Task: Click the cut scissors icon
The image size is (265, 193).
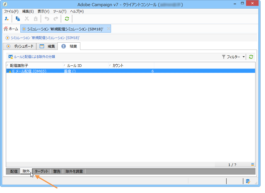Action: (27, 19)
